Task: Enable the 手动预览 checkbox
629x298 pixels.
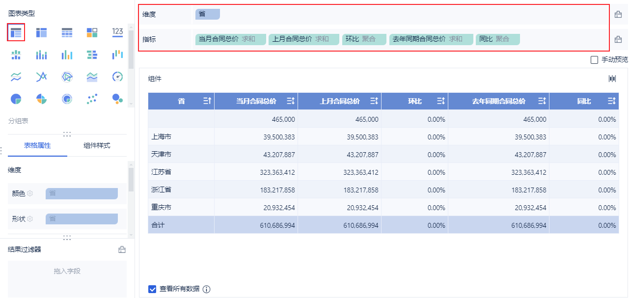Action: click(595, 60)
